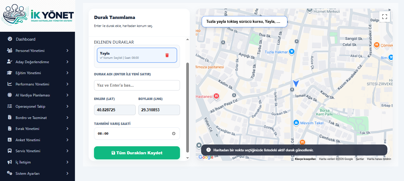Screen dimensions: 404x181
Task: Click Tüm Durakları Kaydet button
Action: pos(137,153)
